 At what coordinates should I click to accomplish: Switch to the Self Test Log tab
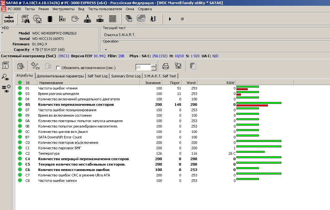coord(97,76)
